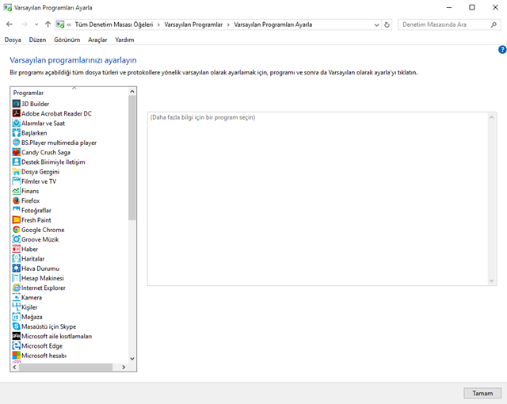Go forward with the right arrow
This screenshot has width=507, height=404.
[25, 25]
